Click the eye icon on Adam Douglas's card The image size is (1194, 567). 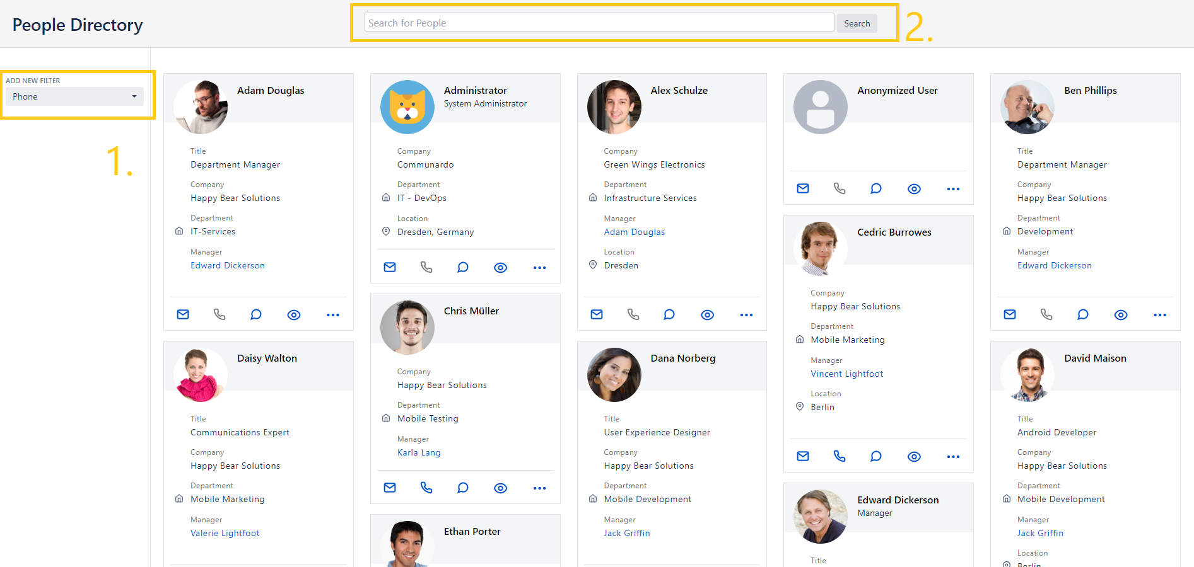tap(294, 314)
